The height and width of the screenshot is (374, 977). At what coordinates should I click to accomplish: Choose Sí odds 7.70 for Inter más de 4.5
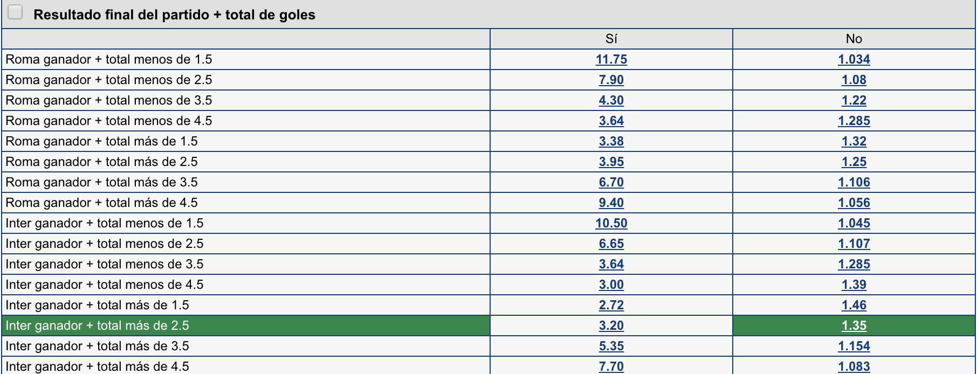pos(611,366)
